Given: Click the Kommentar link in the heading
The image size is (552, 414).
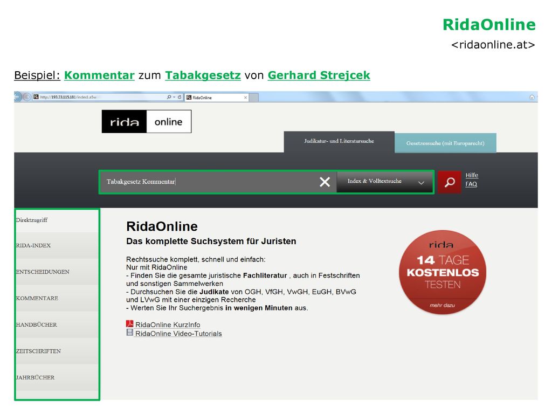Looking at the screenshot, I should pyautogui.click(x=99, y=75).
